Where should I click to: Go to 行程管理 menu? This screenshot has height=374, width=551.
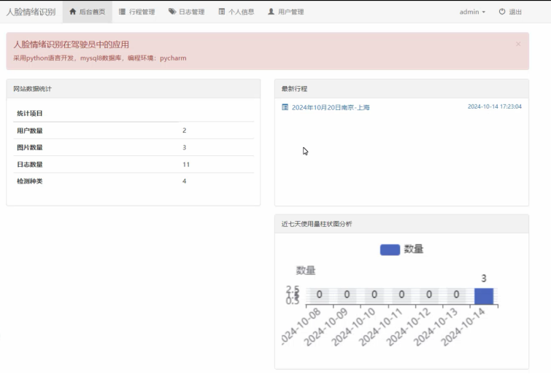136,12
